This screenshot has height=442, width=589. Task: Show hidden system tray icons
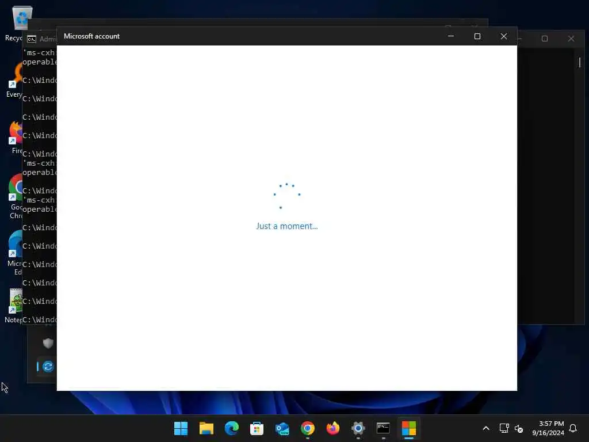click(x=485, y=428)
